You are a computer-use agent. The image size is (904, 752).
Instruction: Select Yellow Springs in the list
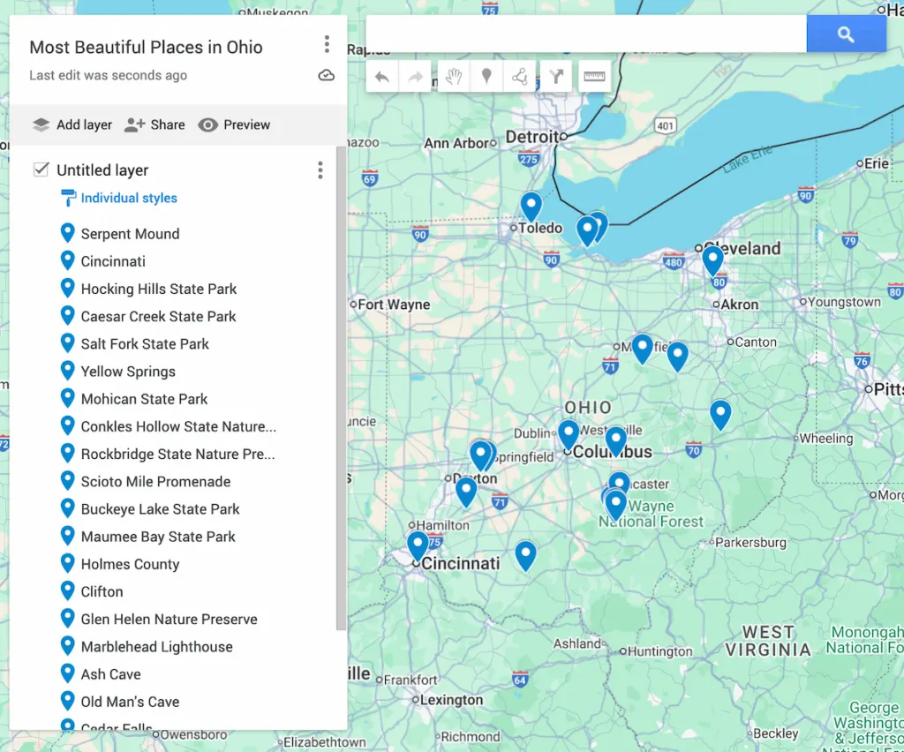click(x=128, y=372)
